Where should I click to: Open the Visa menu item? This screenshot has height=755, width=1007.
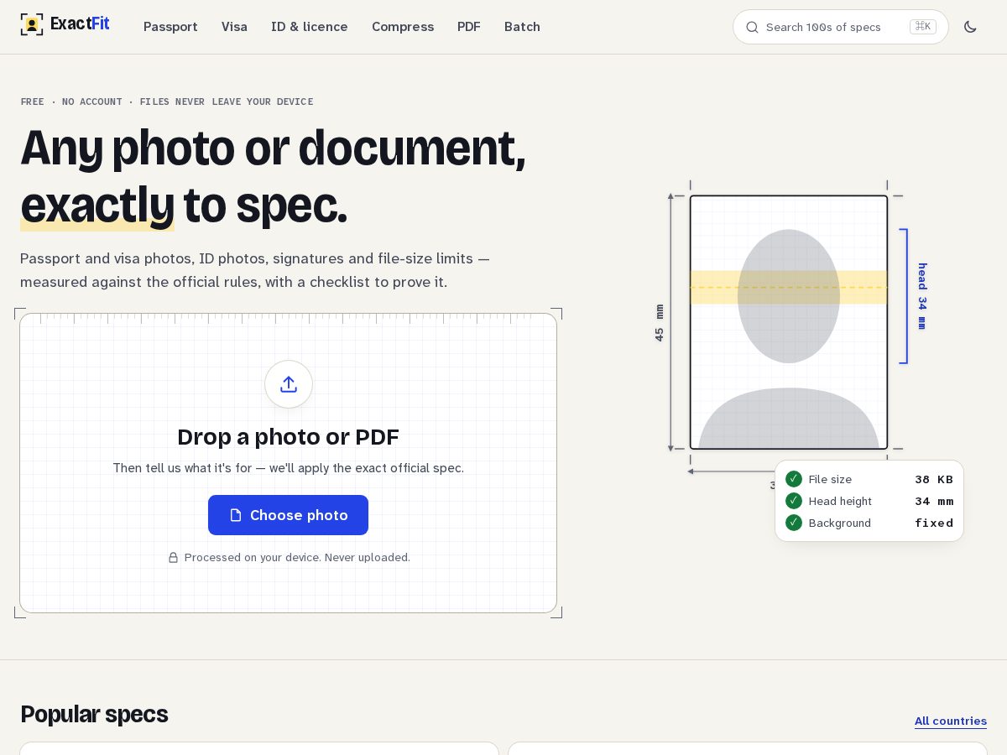coord(234,27)
